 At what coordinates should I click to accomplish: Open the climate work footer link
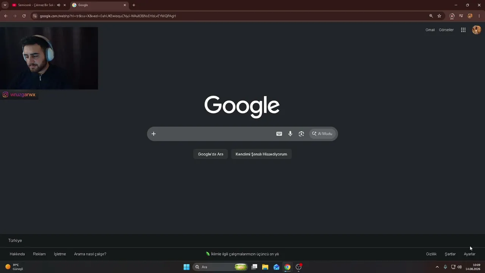[242, 254]
